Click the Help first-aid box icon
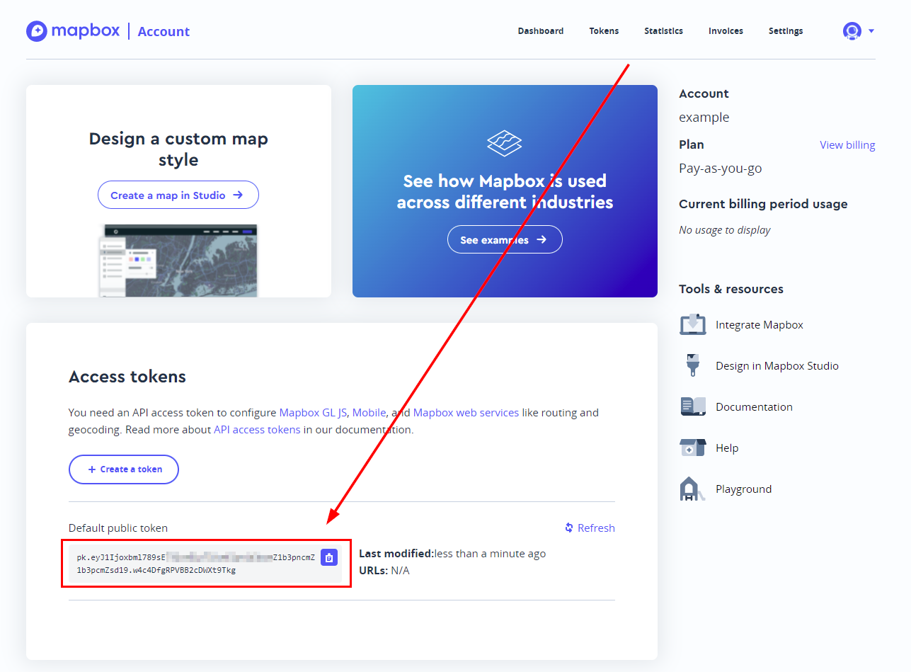 coord(693,448)
